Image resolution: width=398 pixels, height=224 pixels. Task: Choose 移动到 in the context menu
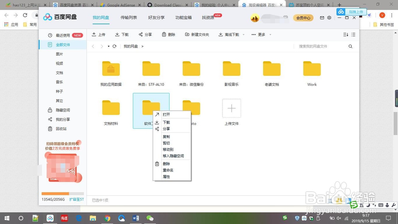[x=172, y=149]
